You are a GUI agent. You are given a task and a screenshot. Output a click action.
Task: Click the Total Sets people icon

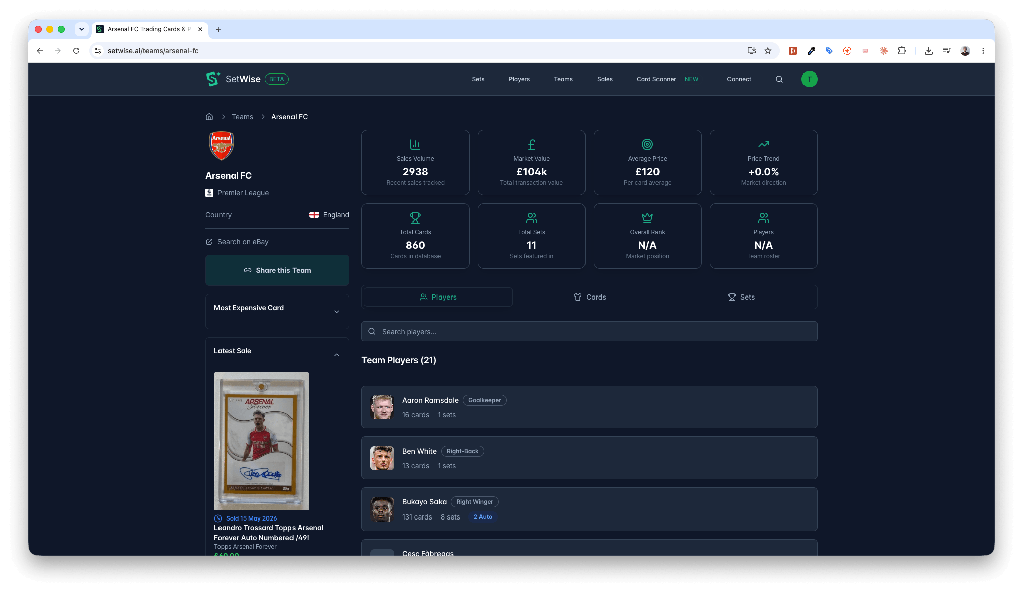(532, 218)
